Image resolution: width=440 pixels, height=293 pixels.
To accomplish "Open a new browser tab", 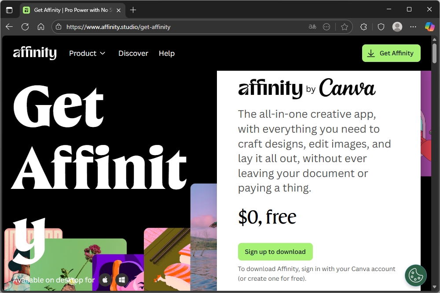I will click(x=133, y=10).
